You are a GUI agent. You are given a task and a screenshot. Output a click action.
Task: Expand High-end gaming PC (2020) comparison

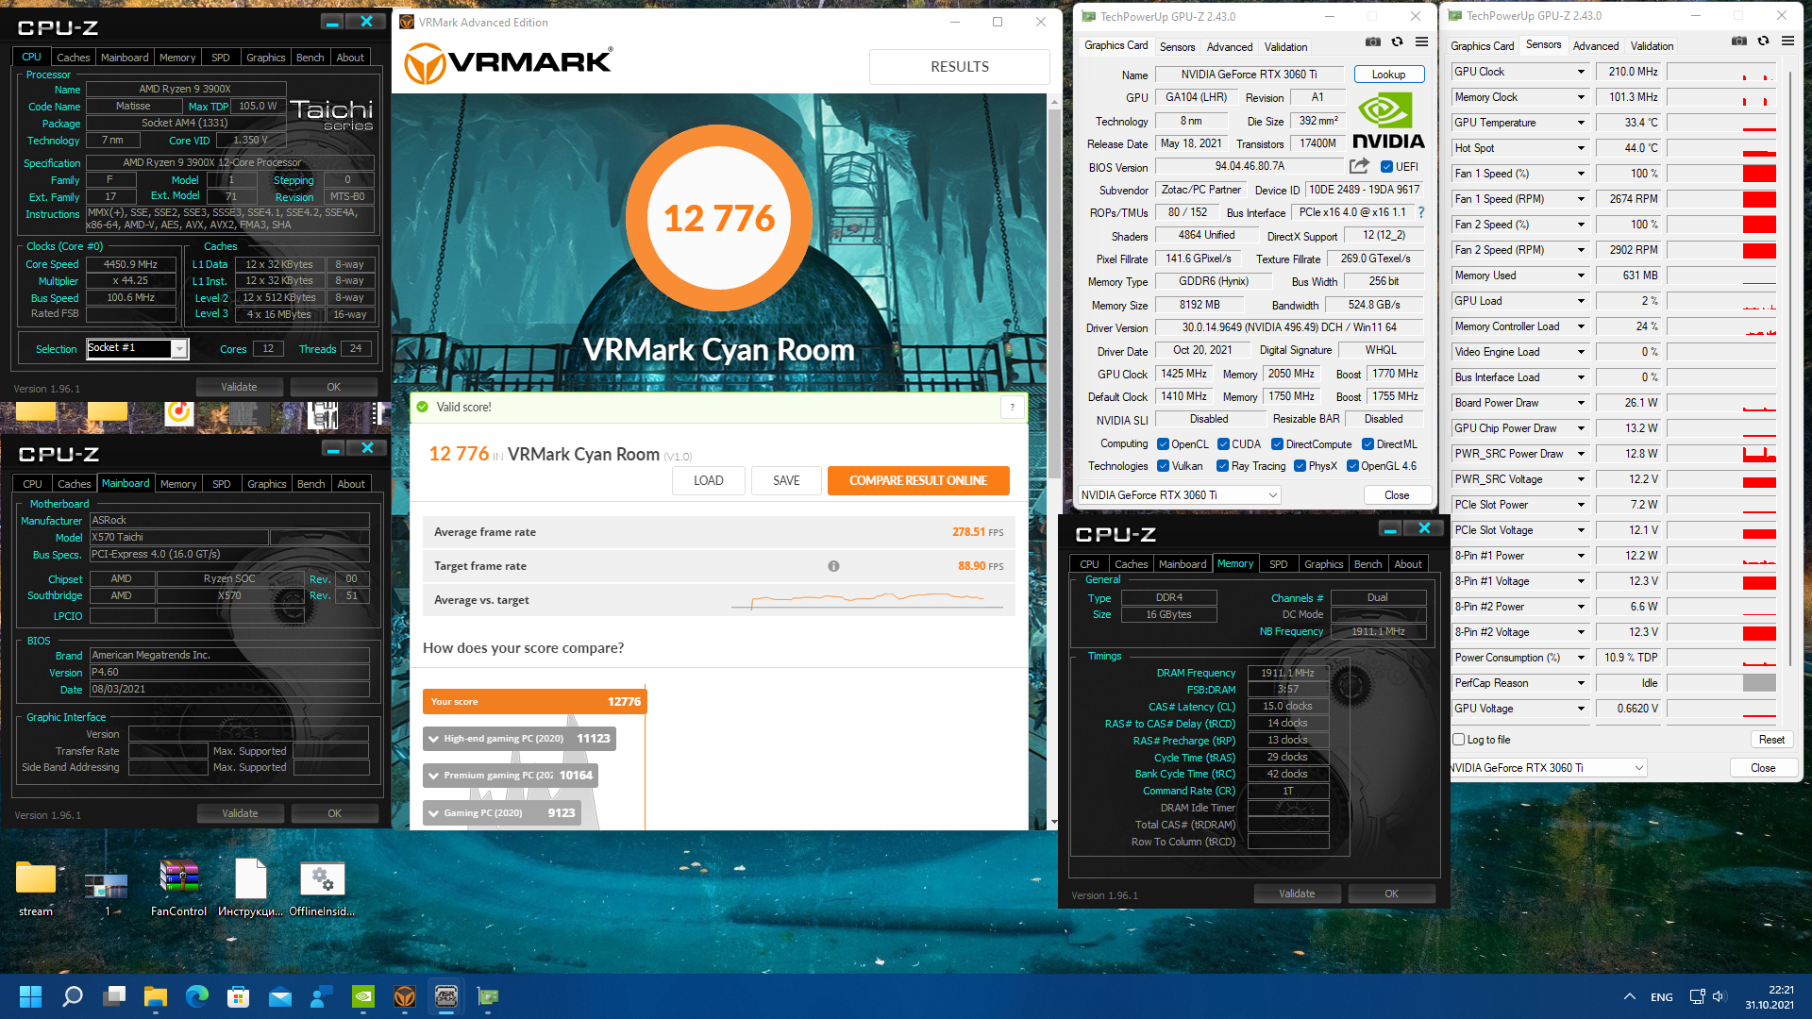click(519, 739)
